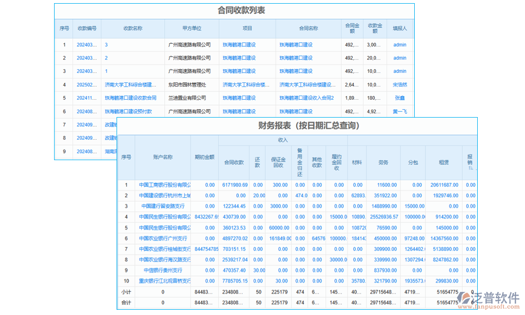
Task: Click the 租赁 column header
Action: (444, 163)
